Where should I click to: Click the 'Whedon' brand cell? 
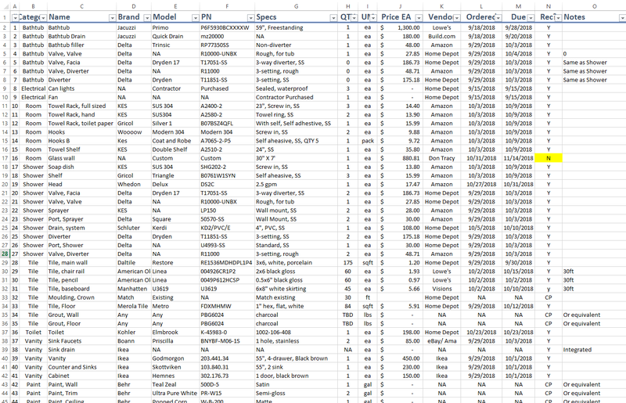coord(134,185)
